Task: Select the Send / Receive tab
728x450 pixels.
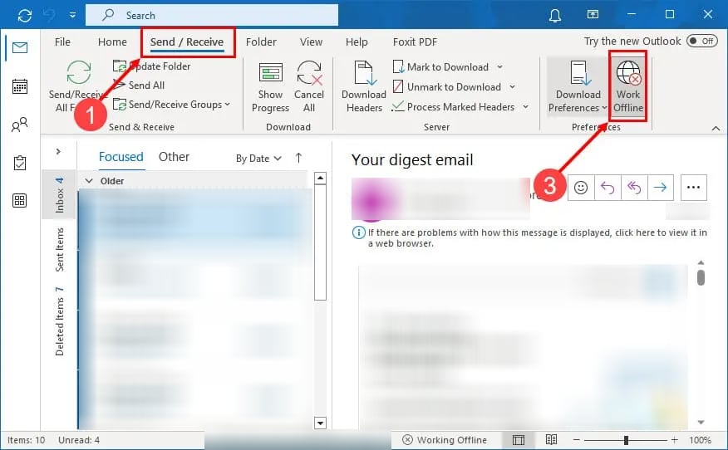Action: coord(187,42)
